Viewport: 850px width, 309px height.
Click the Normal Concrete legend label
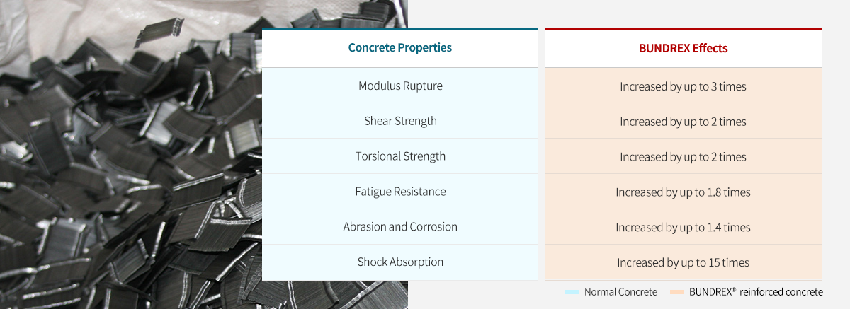620,292
